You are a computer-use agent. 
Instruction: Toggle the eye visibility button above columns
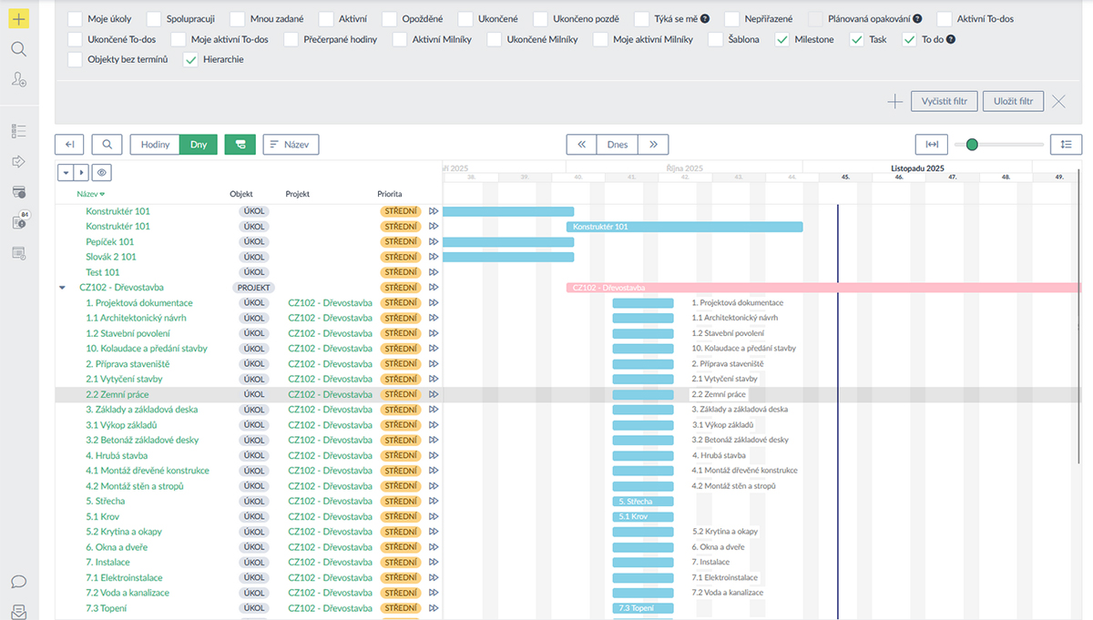(101, 172)
